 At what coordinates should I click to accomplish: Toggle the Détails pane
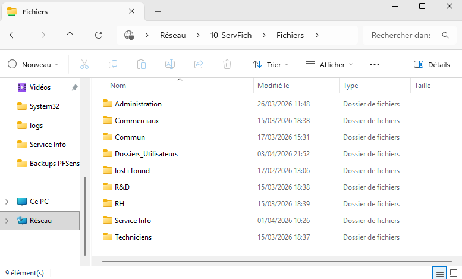pos(432,65)
